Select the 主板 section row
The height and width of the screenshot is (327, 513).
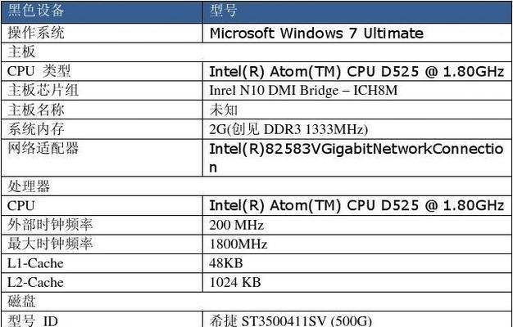(256, 52)
